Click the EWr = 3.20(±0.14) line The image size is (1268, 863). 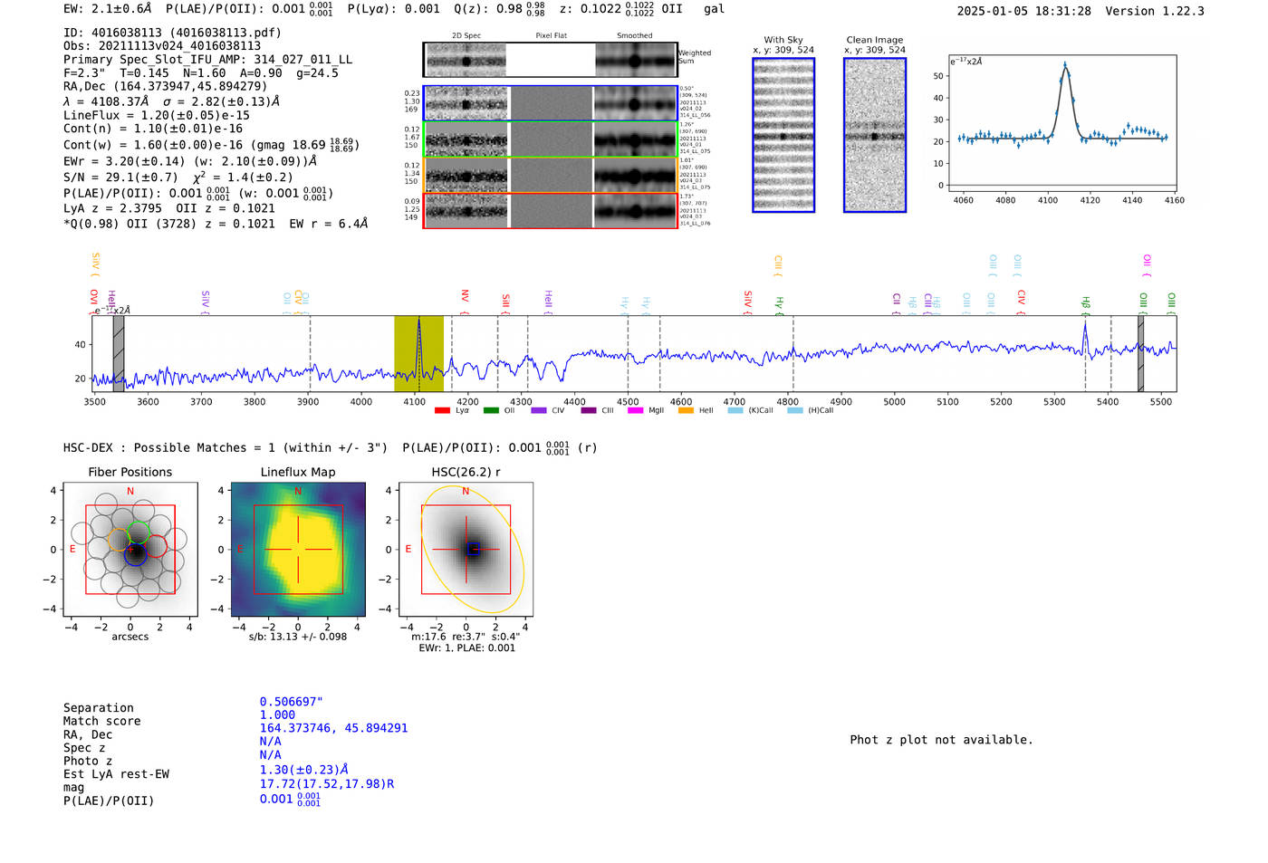pos(190,161)
